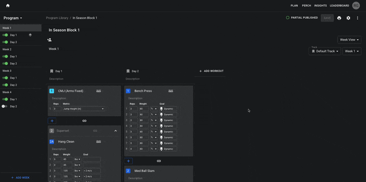The width and height of the screenshot is (366, 182).
Task: Click number 1 badge on Bench Press card
Action: (x=128, y=91)
